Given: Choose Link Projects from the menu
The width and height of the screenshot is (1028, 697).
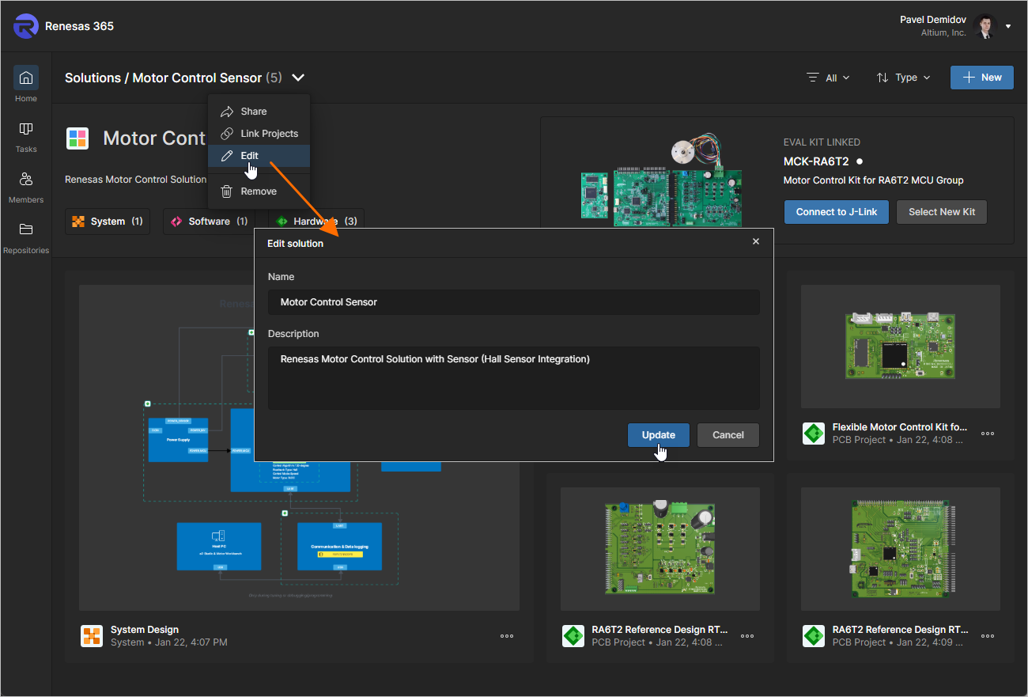Looking at the screenshot, I should (259, 134).
